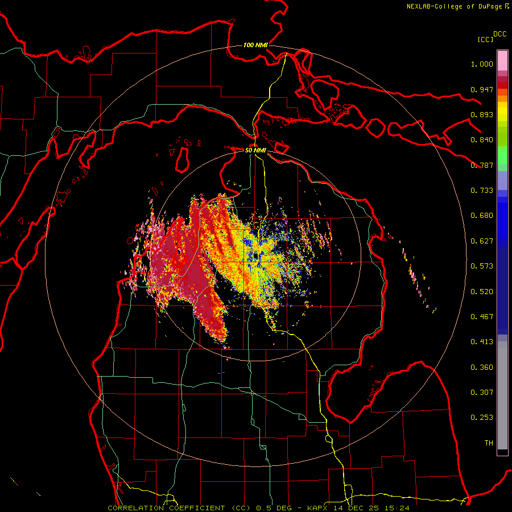Click the 15:24 timestamp

coord(397,508)
